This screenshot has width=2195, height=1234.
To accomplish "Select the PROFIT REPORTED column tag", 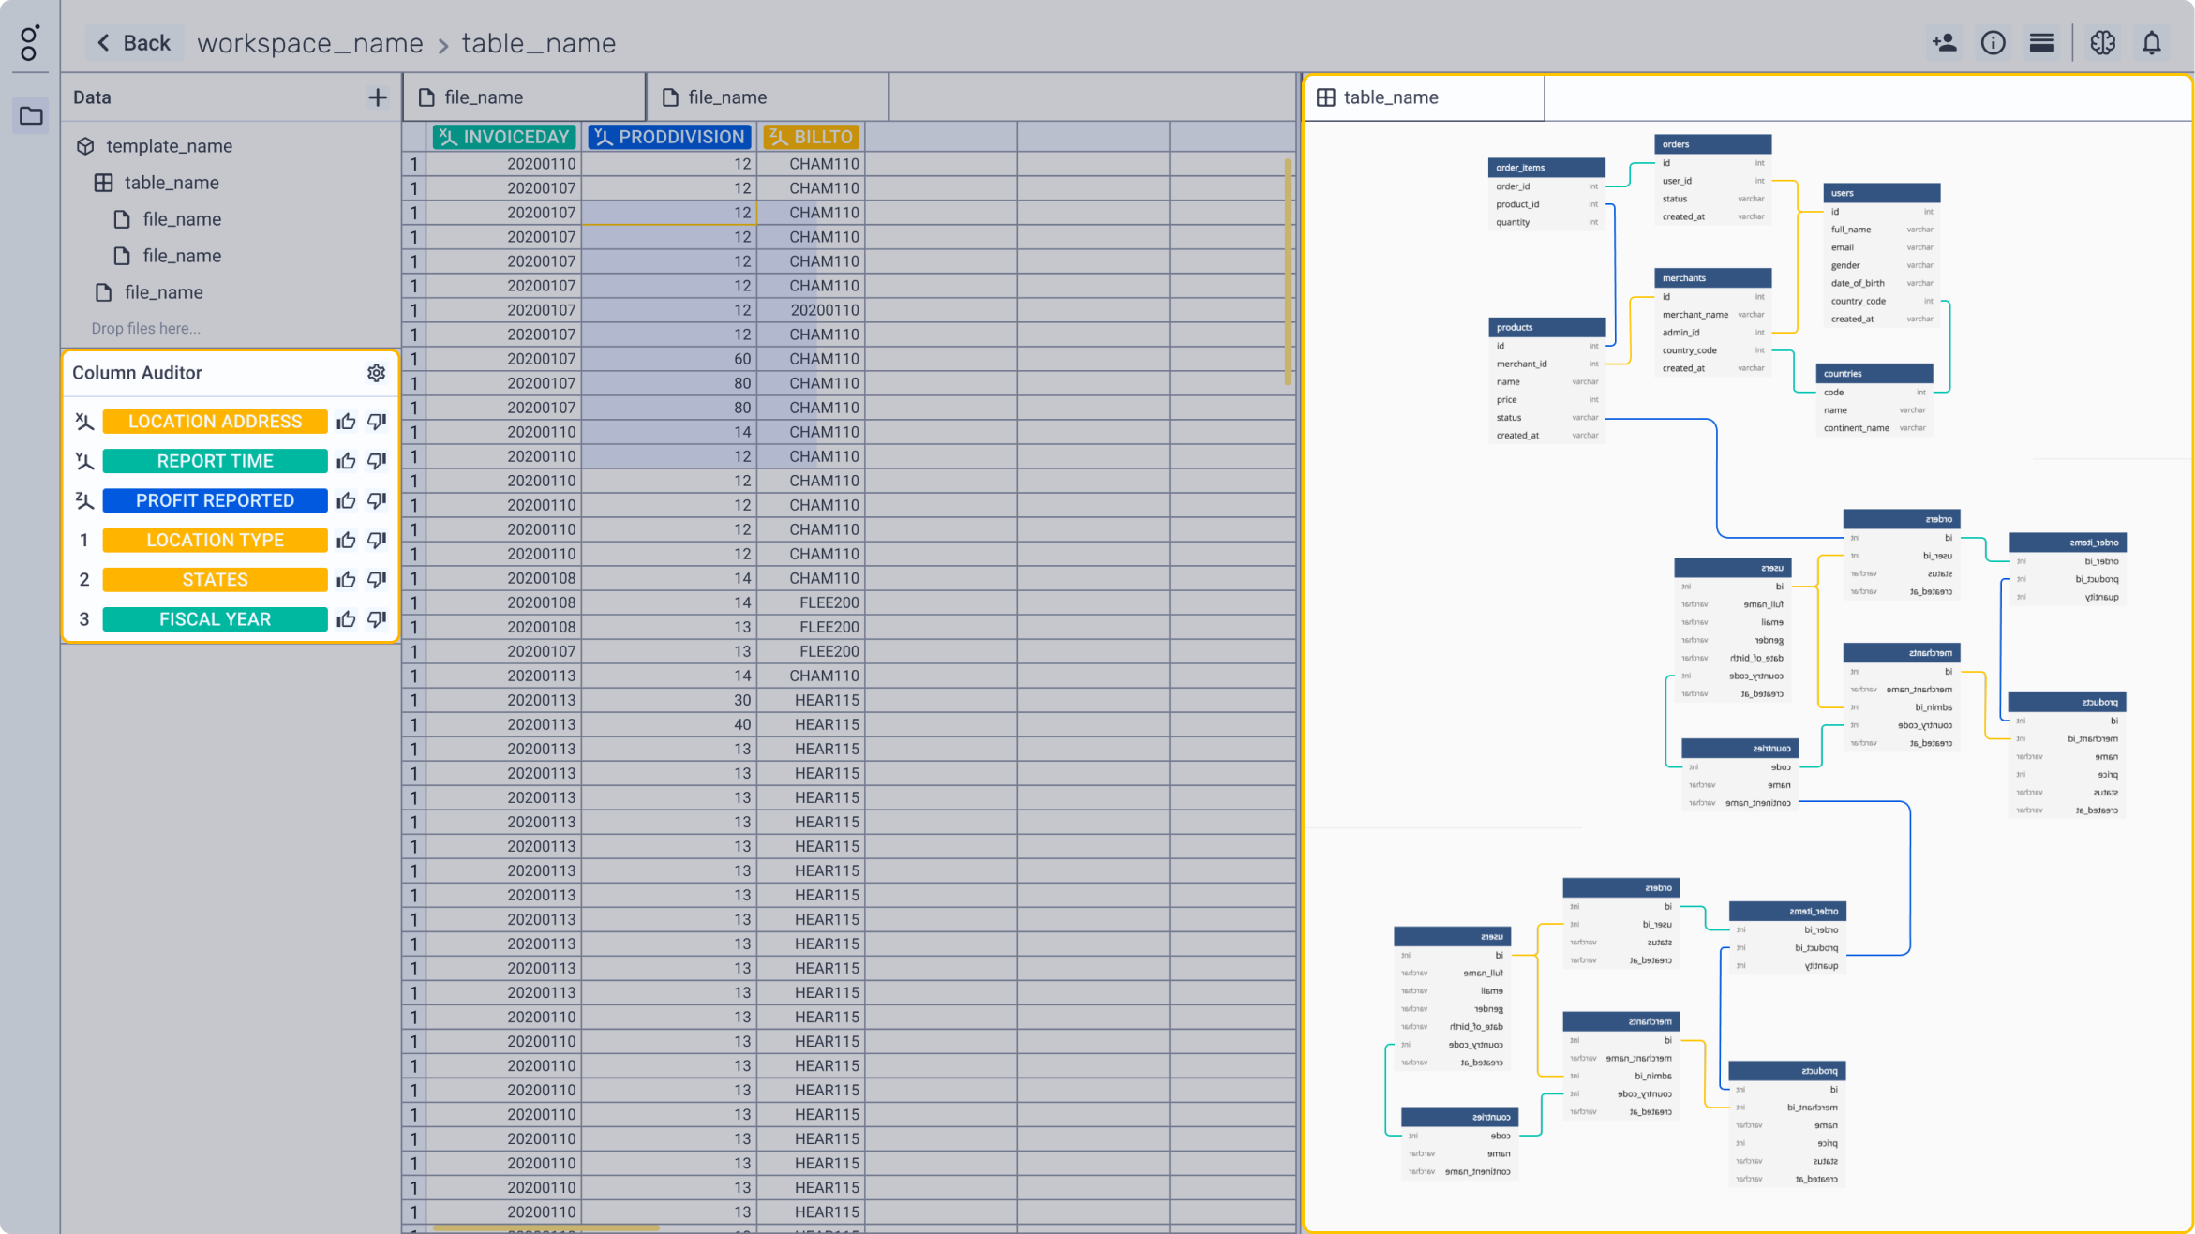I will pos(215,500).
